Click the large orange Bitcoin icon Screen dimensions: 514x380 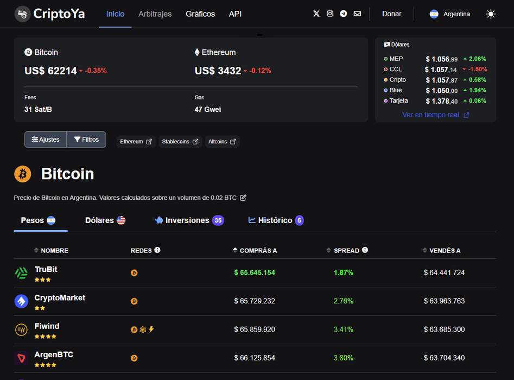point(23,174)
